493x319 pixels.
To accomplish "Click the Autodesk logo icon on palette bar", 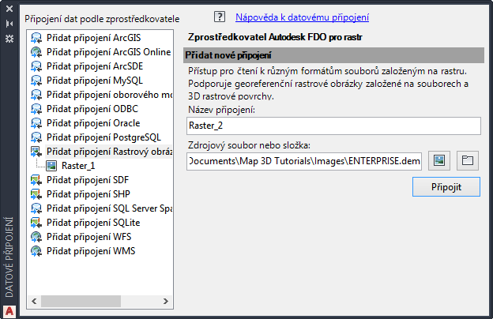I will click(9, 311).
